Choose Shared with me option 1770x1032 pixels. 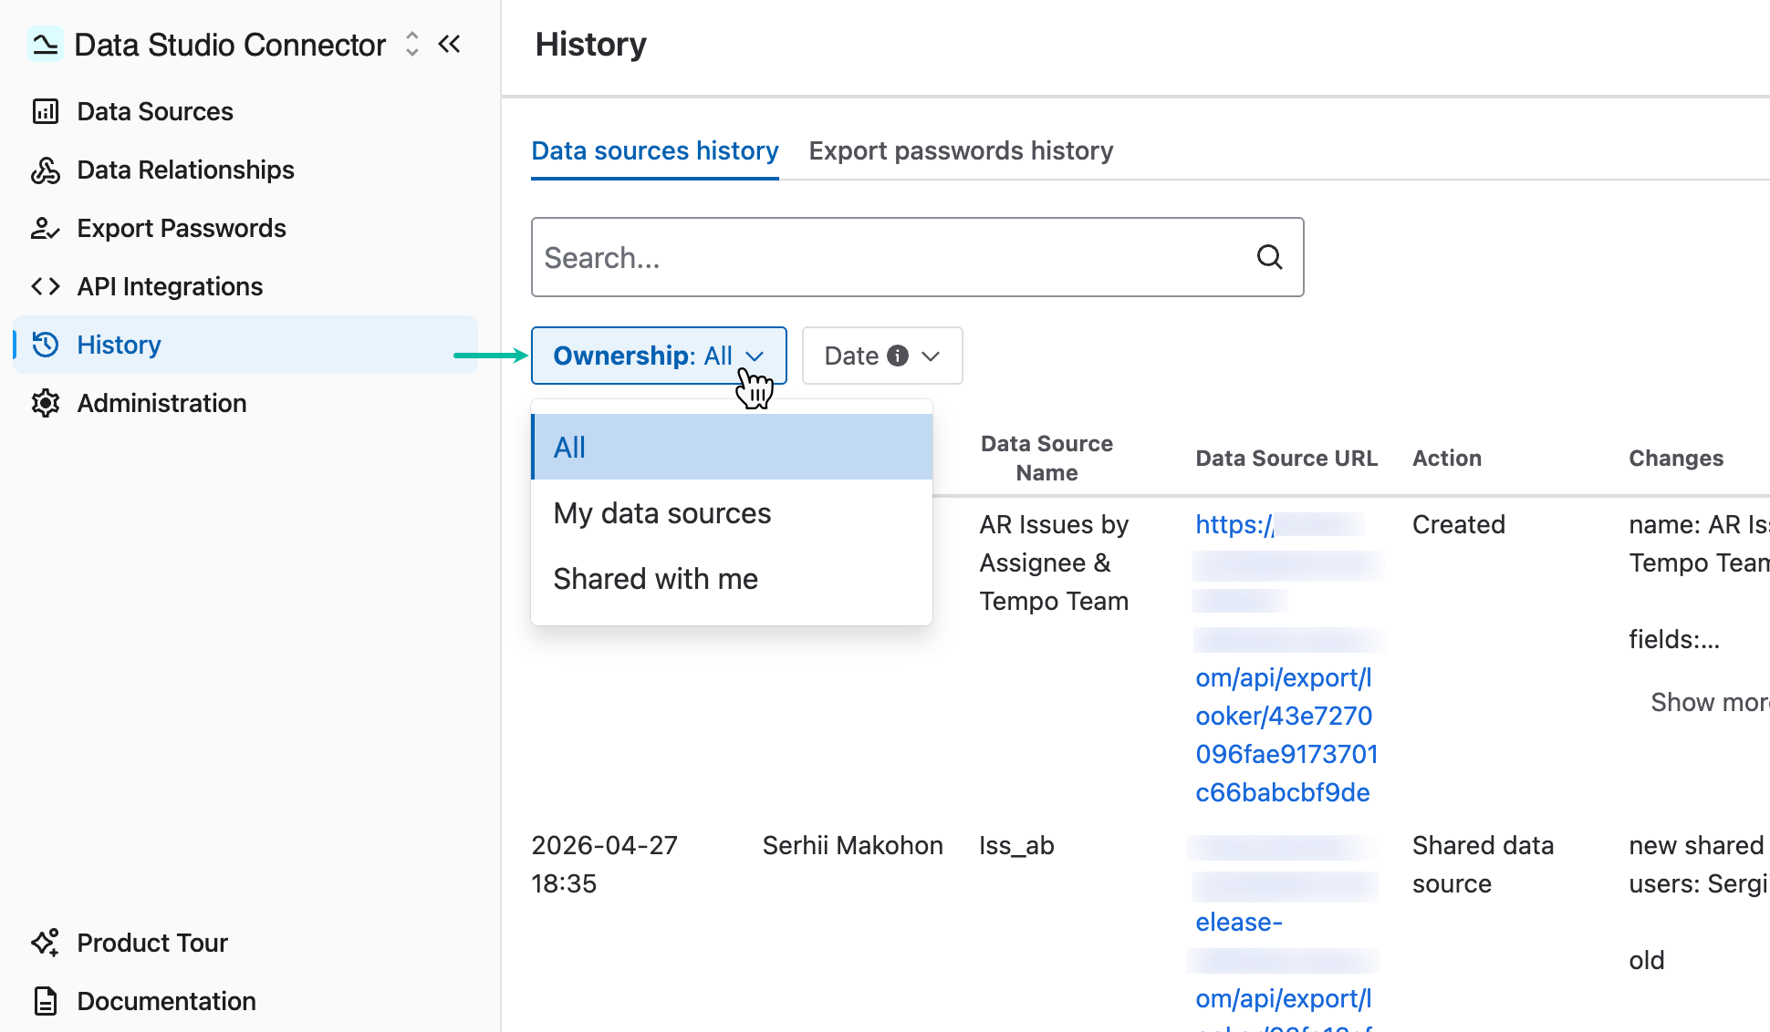[x=732, y=579]
